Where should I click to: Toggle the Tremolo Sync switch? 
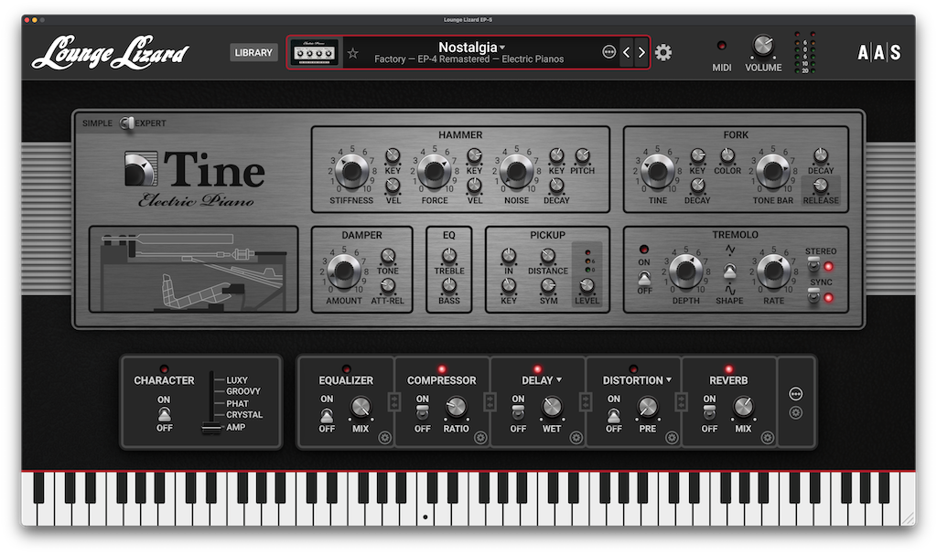813,294
